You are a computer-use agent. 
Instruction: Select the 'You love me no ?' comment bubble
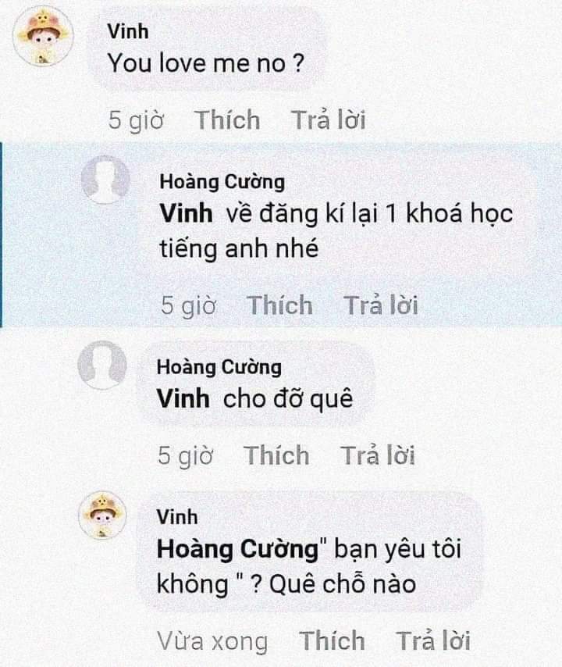point(207,49)
